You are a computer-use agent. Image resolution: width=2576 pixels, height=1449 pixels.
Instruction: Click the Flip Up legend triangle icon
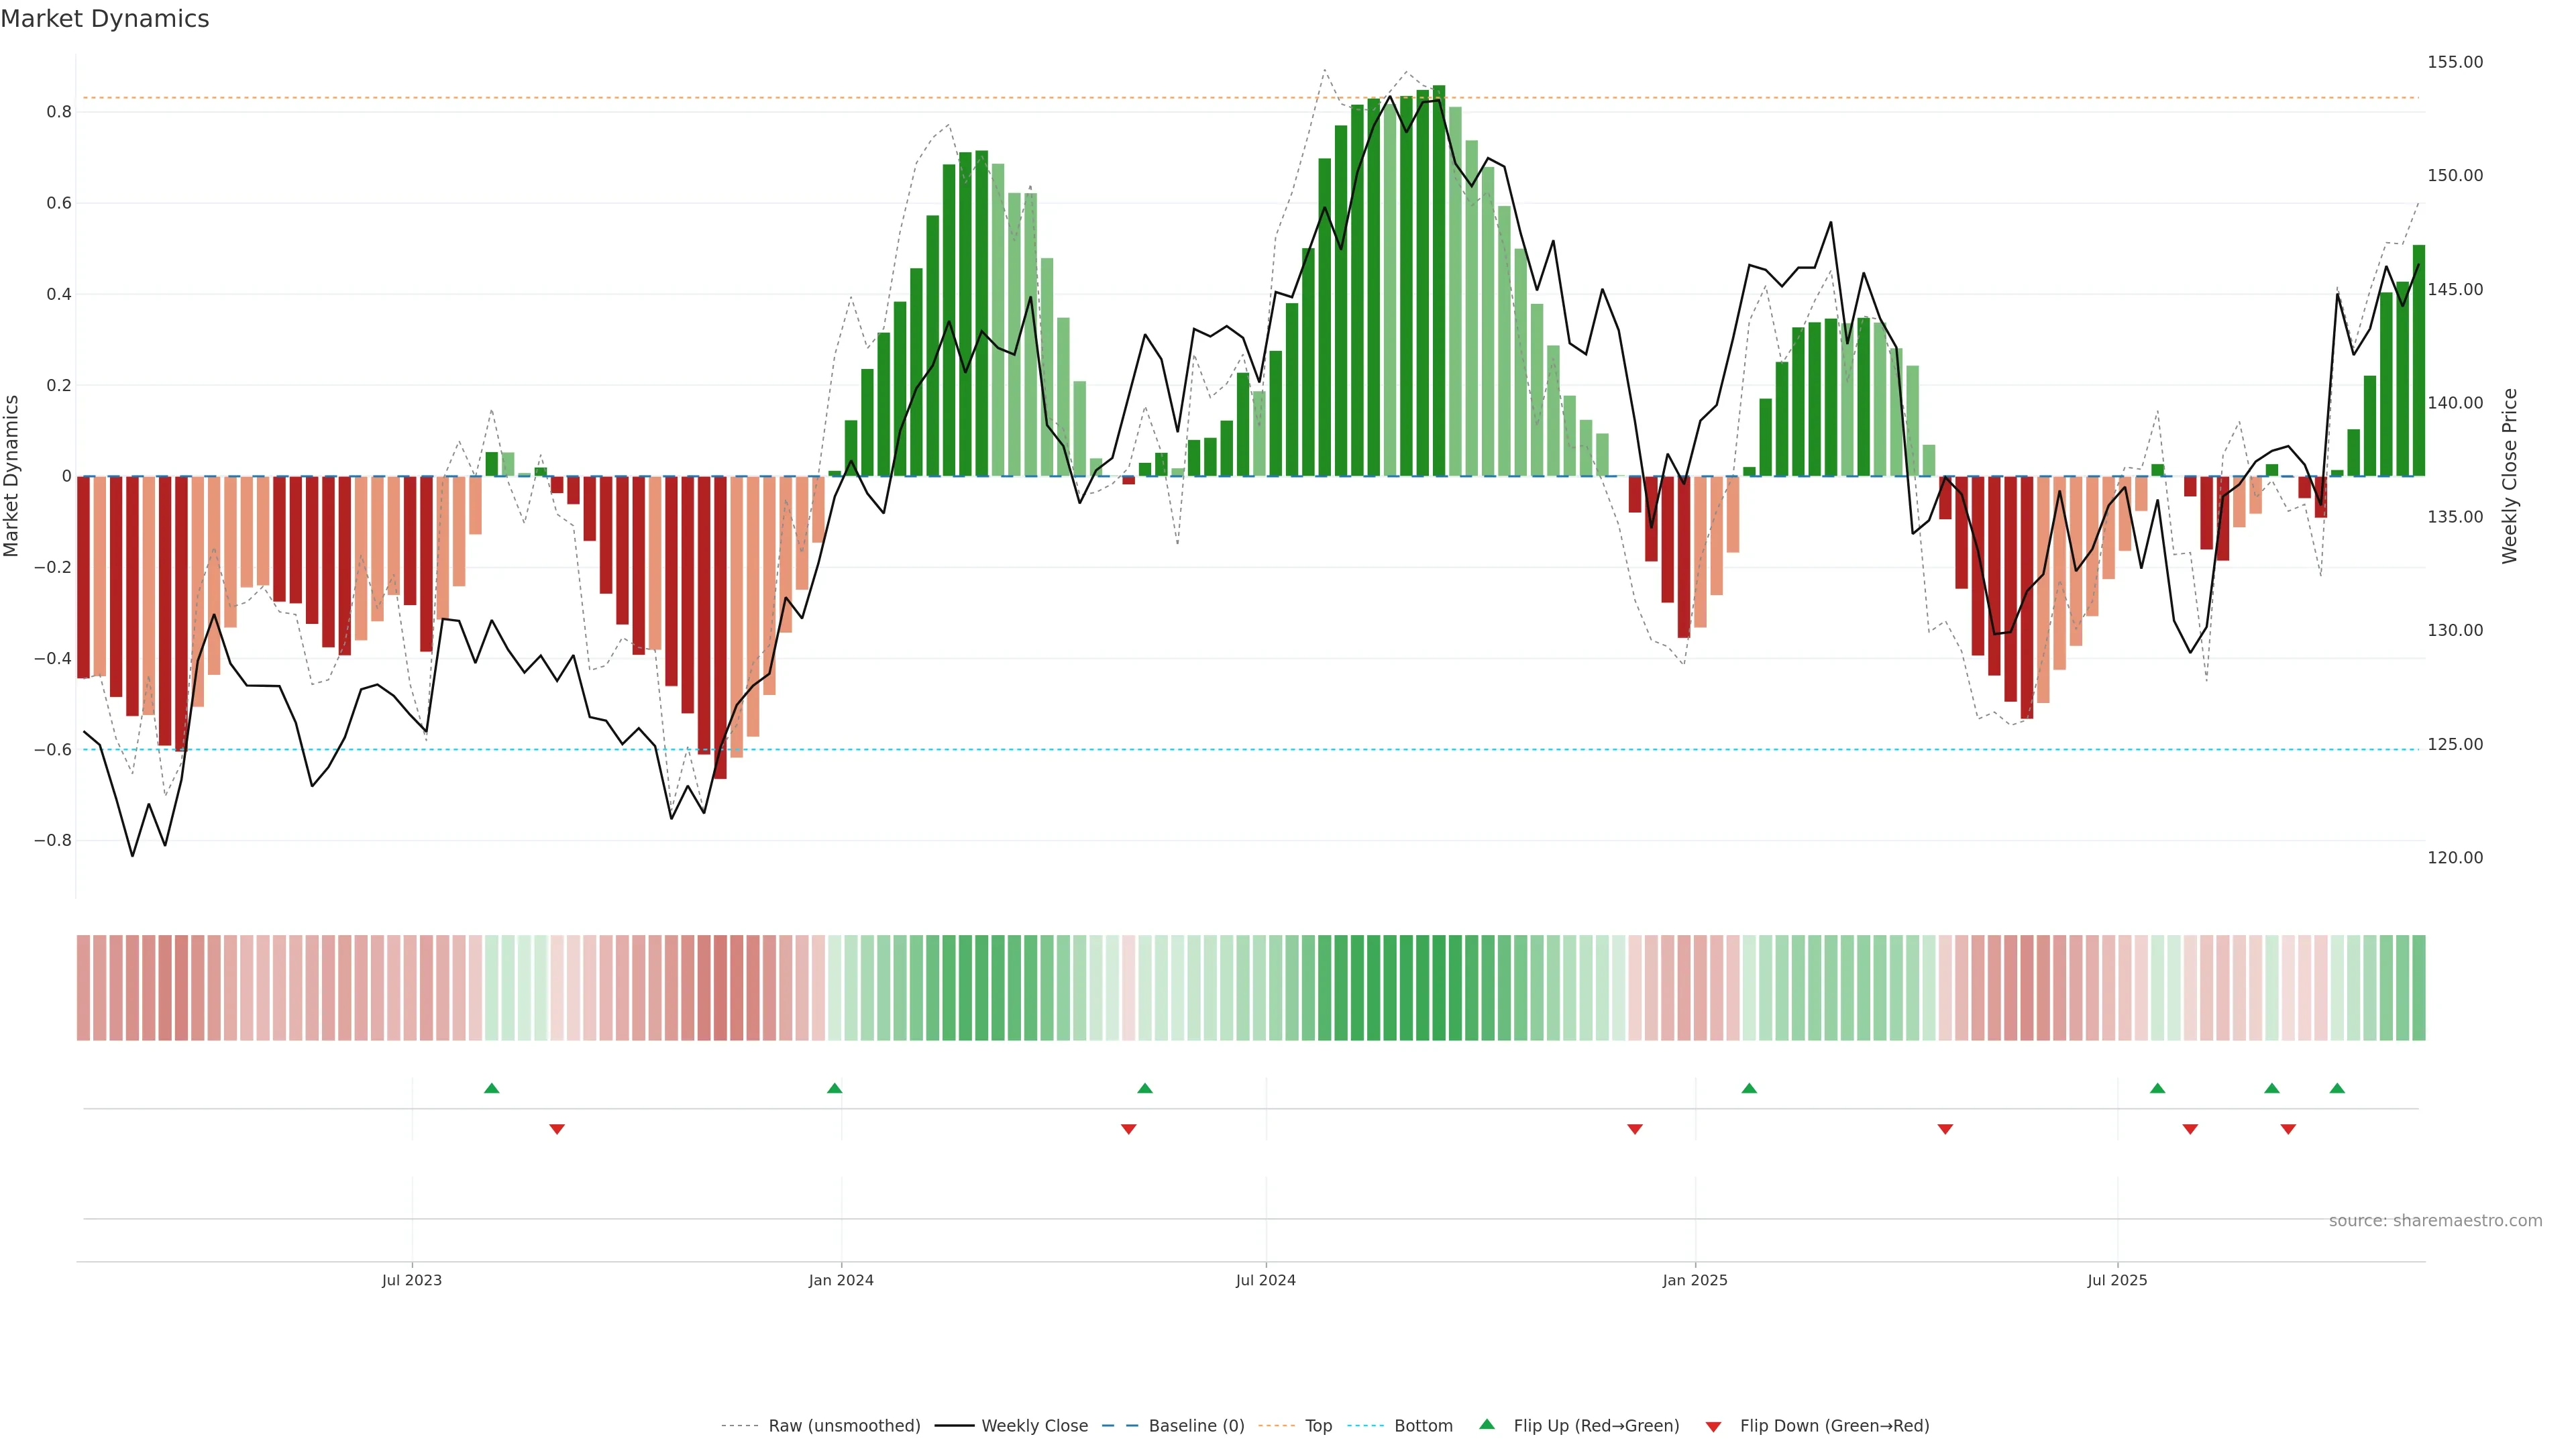1487,1424
